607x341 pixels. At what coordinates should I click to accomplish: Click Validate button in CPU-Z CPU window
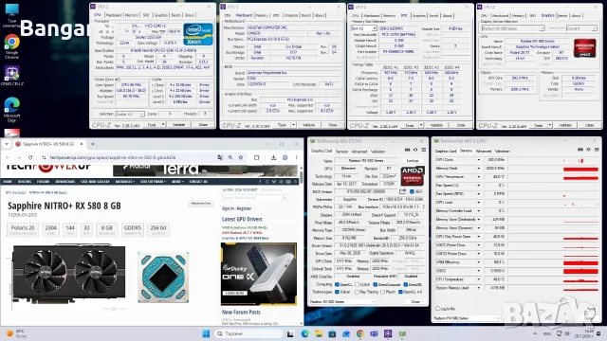179,124
